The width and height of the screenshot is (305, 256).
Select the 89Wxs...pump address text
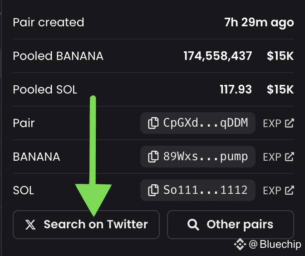[x=206, y=157]
